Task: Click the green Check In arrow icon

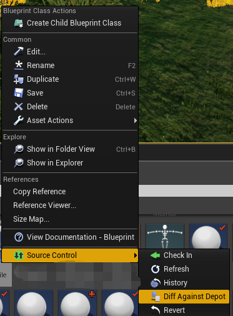Action: coord(156,255)
